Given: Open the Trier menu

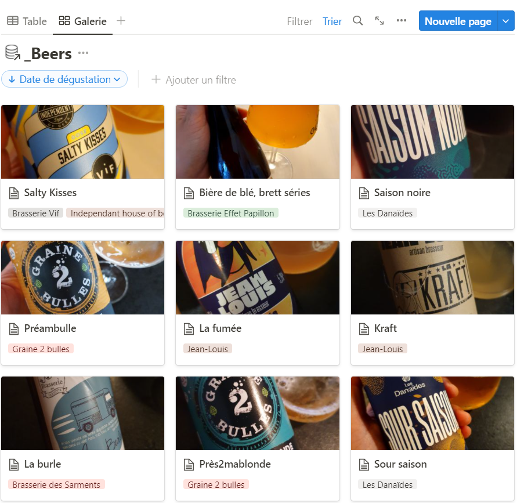Looking at the screenshot, I should pyautogui.click(x=332, y=21).
